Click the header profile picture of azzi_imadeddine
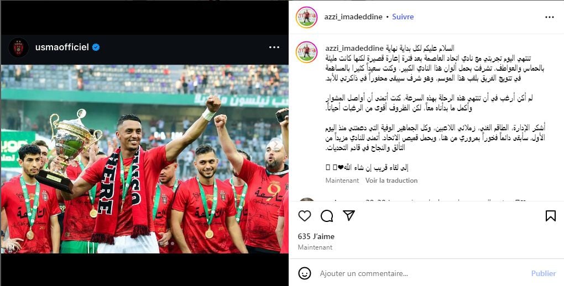 pyautogui.click(x=306, y=17)
